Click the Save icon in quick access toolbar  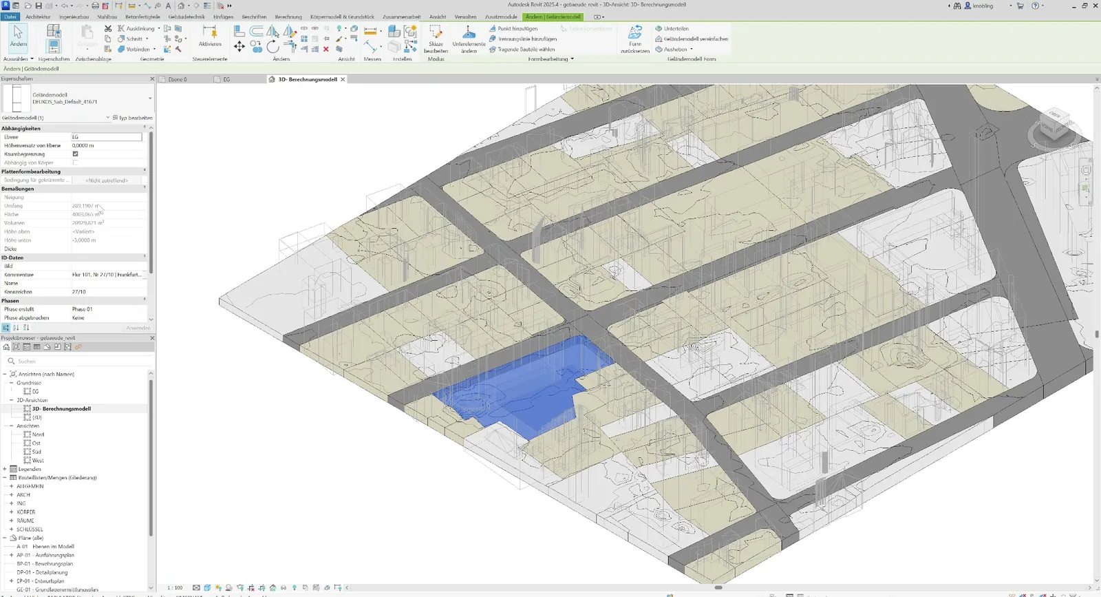tap(39, 6)
